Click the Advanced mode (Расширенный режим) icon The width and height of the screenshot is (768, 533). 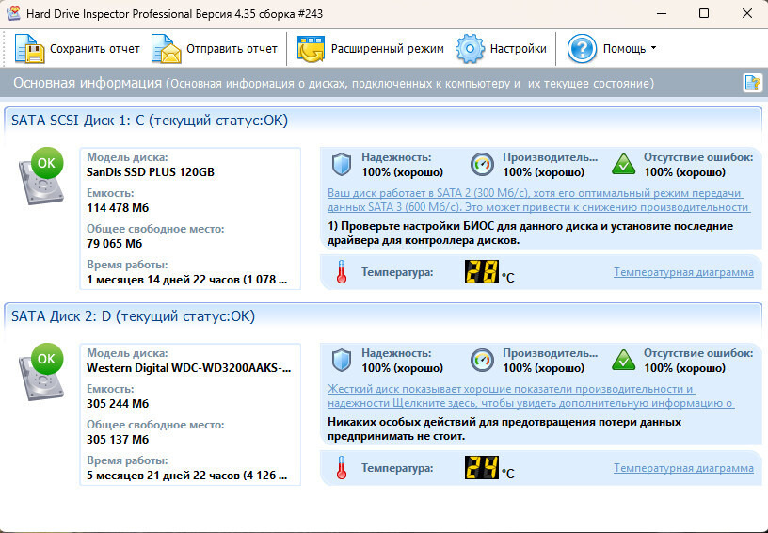312,48
